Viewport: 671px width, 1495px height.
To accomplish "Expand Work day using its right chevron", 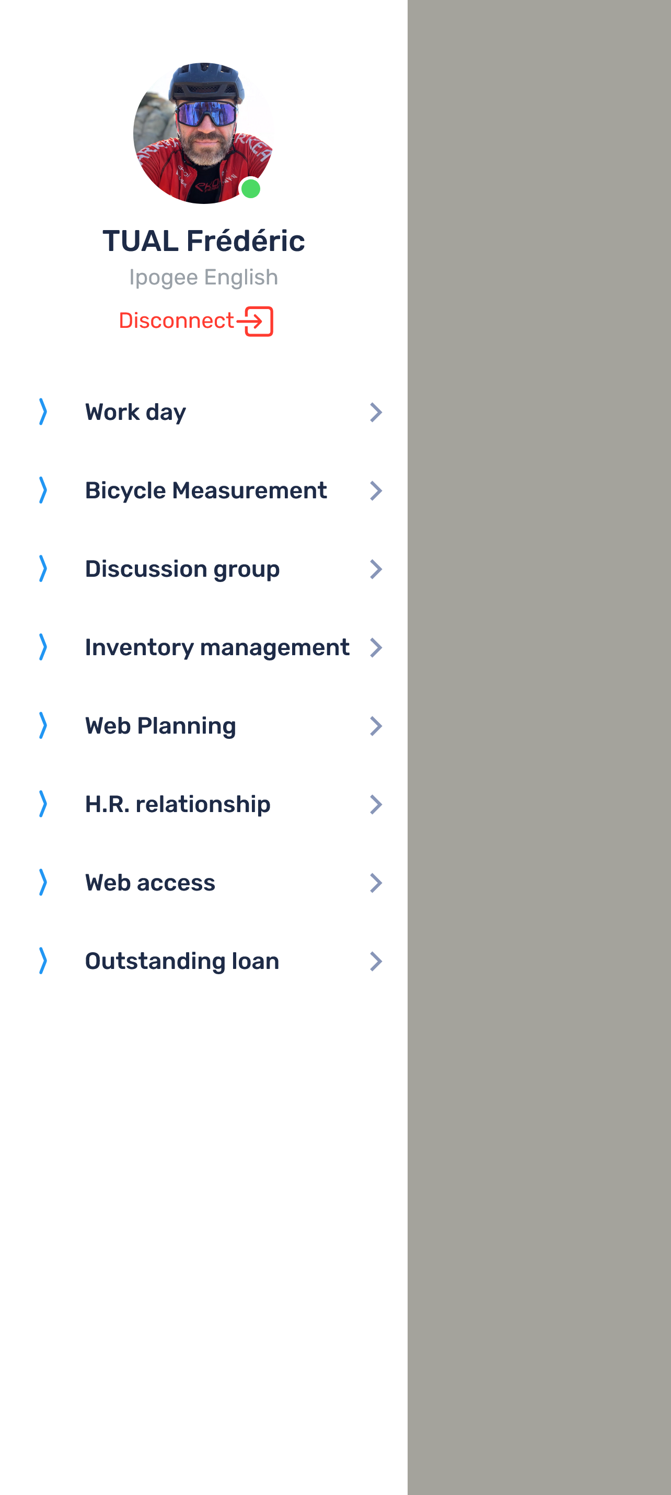I will coord(376,413).
